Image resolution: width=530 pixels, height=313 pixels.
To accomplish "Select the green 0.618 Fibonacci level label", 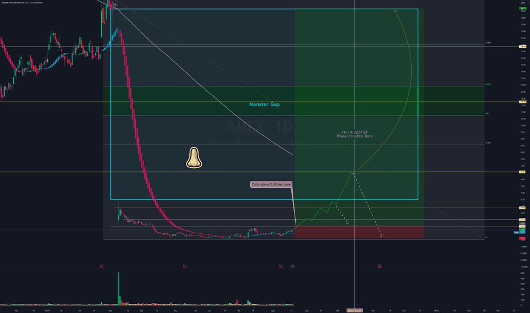I will coord(488,84).
